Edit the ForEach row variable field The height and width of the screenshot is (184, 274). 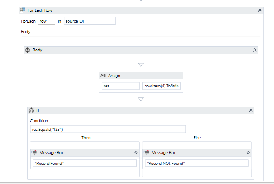point(46,21)
